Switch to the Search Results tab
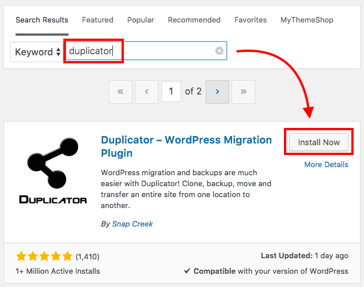Screen dimensions: 364x287 (42, 20)
